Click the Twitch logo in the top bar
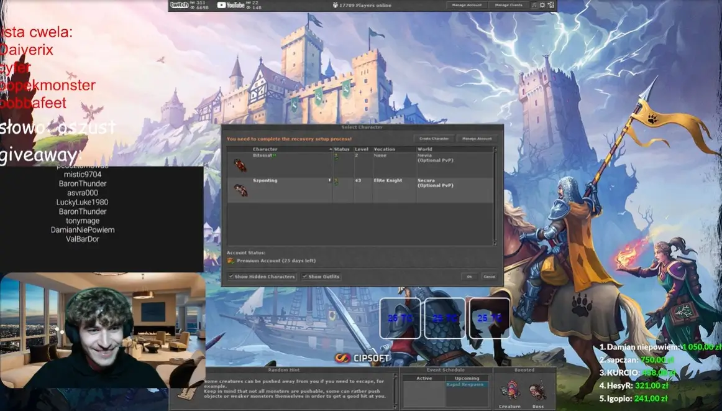 [x=179, y=5]
